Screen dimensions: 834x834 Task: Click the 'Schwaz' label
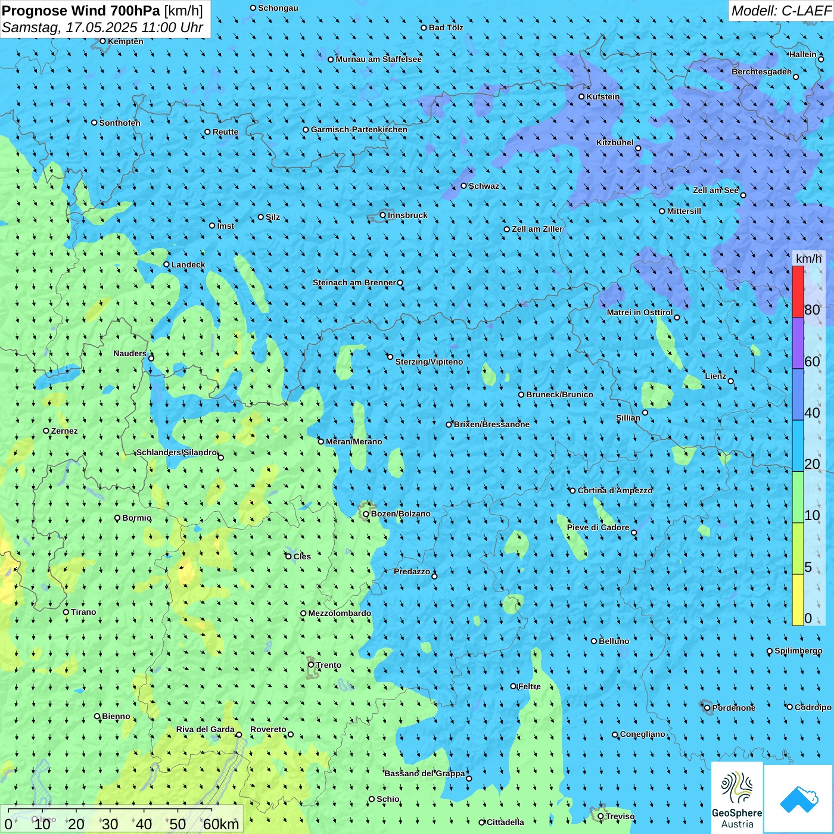(x=484, y=186)
